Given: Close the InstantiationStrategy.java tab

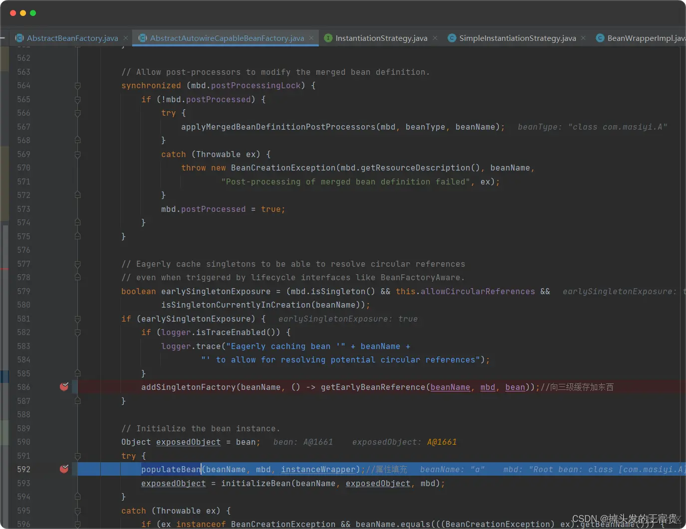Looking at the screenshot, I should (x=435, y=38).
